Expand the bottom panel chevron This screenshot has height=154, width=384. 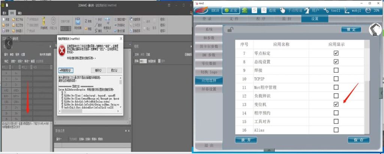(269, 150)
